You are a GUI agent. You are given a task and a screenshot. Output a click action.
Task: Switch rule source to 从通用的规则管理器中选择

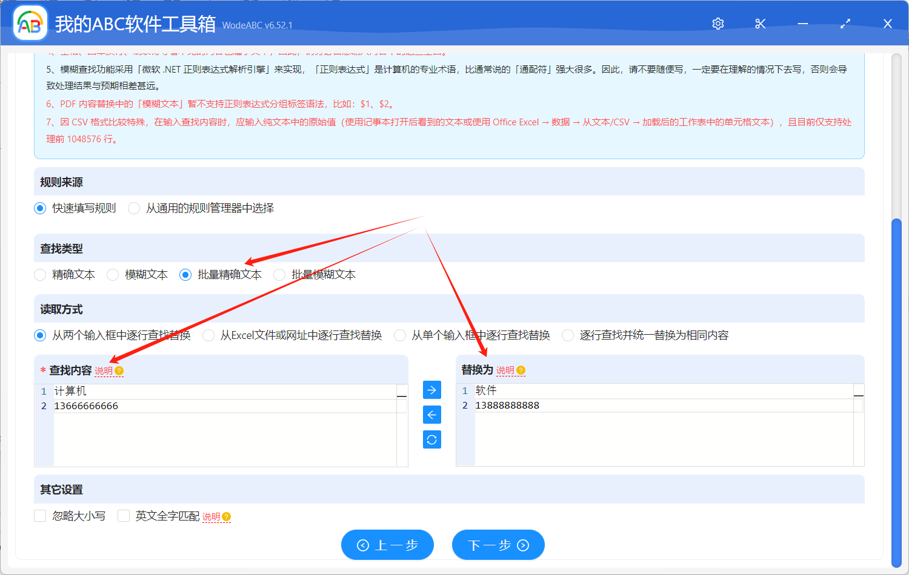click(133, 208)
